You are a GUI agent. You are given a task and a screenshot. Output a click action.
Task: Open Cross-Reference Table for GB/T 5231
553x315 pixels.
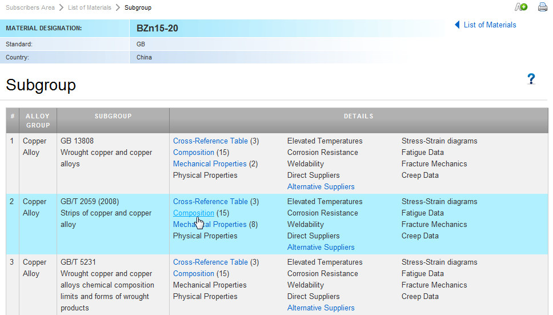(210, 262)
